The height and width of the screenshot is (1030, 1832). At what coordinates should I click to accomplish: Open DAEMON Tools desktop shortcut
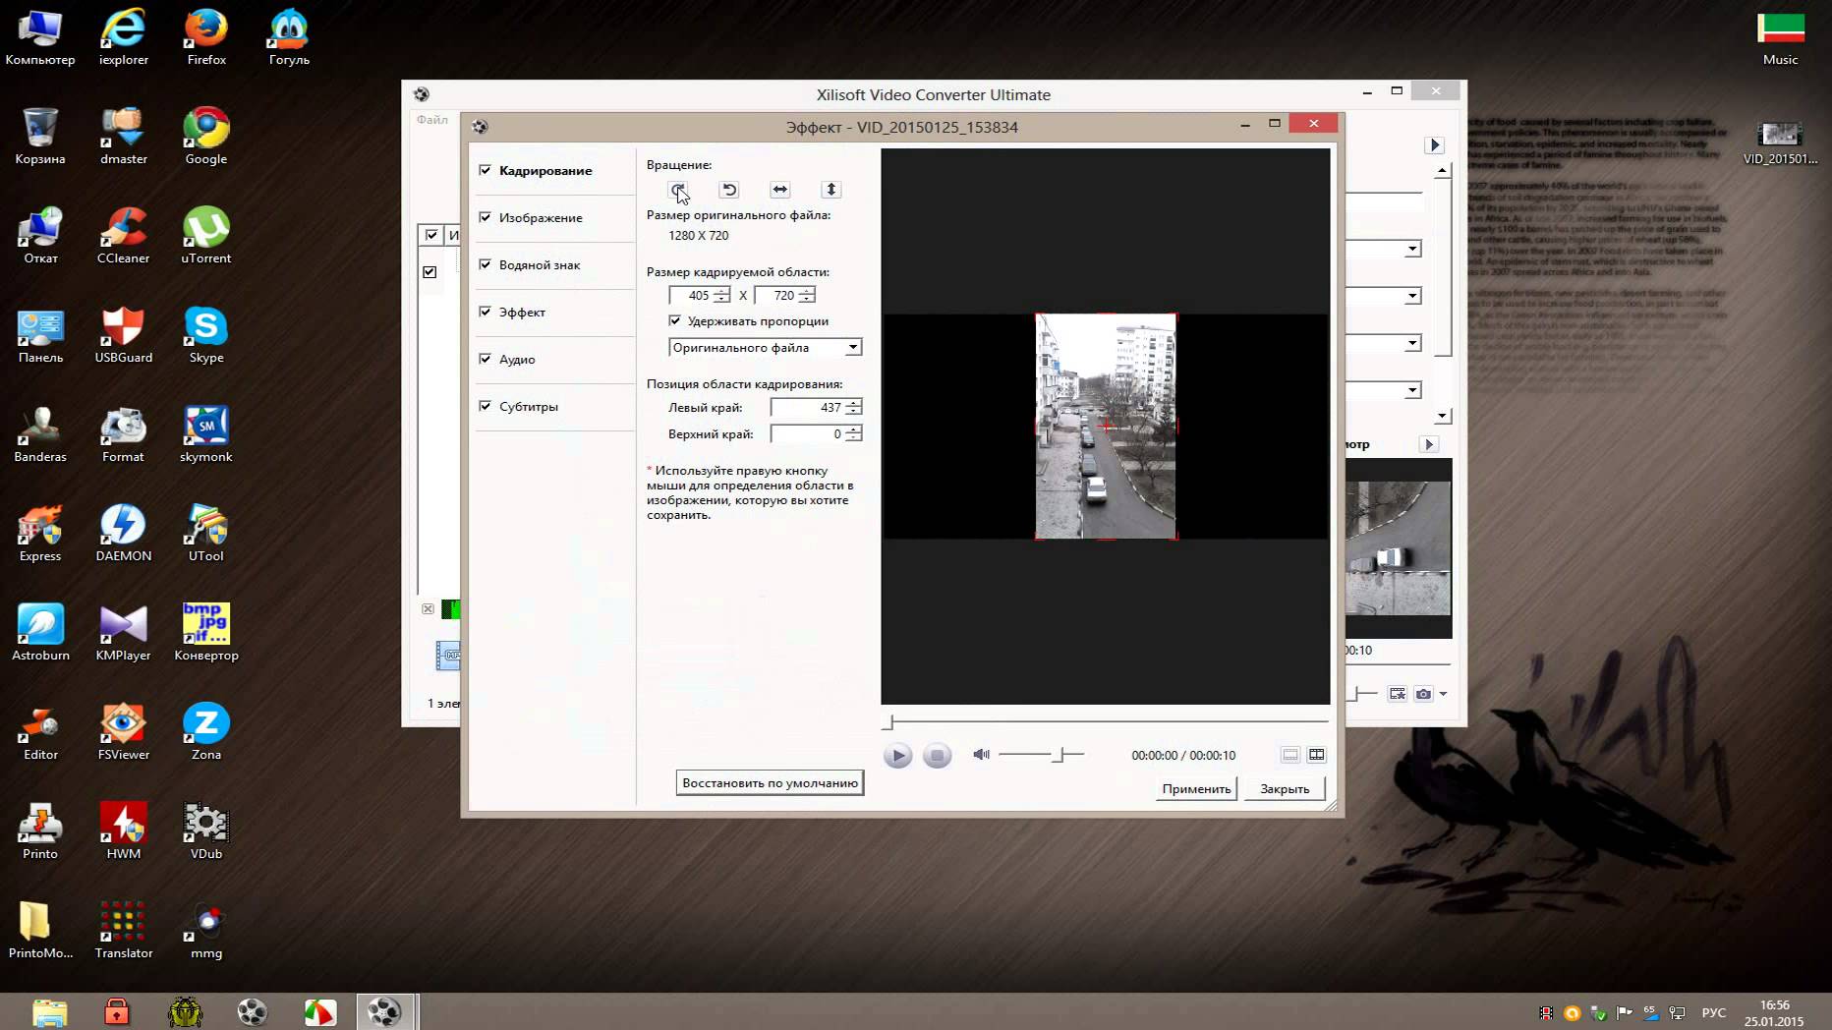click(124, 534)
